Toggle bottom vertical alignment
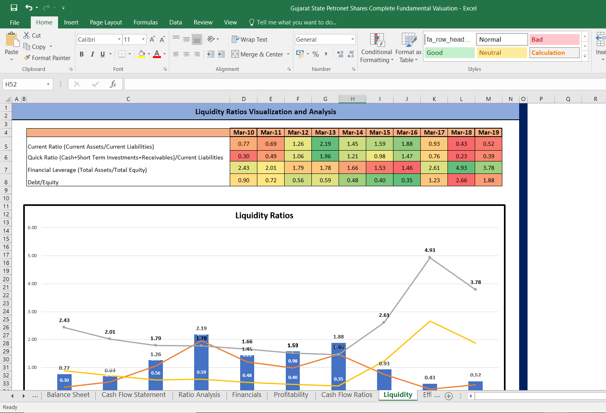The image size is (606, 413). click(197, 39)
